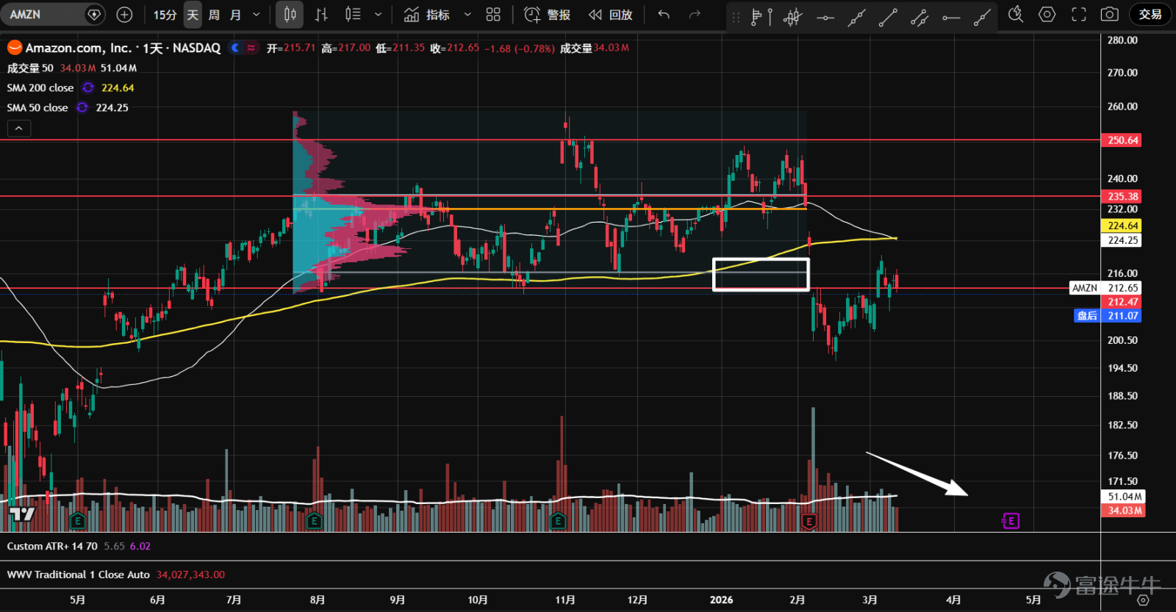Collapse the indicator legend chevron

pyautogui.click(x=19, y=129)
